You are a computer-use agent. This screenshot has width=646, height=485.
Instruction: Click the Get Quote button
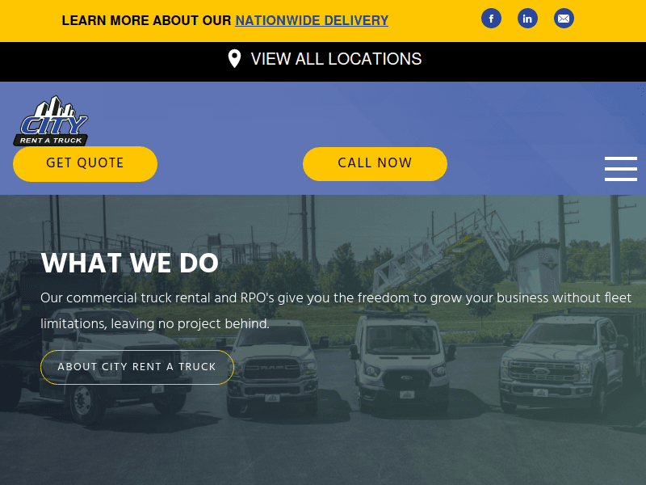(x=85, y=164)
